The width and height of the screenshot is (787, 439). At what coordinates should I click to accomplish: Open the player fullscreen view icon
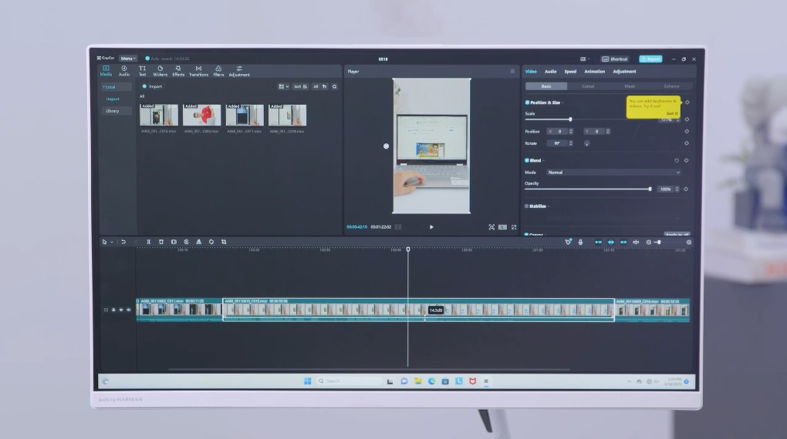pyautogui.click(x=514, y=227)
